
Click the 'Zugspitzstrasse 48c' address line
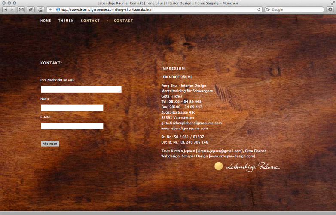[x=178, y=112]
